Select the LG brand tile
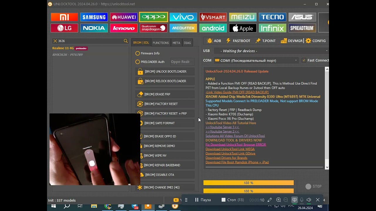The width and height of the screenshot is (376, 211). click(x=64, y=28)
